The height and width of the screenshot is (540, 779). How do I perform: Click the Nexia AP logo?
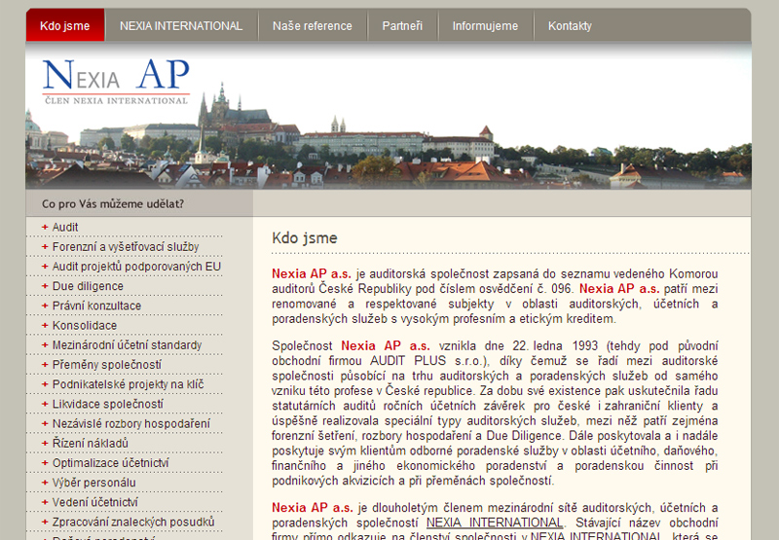(116, 82)
